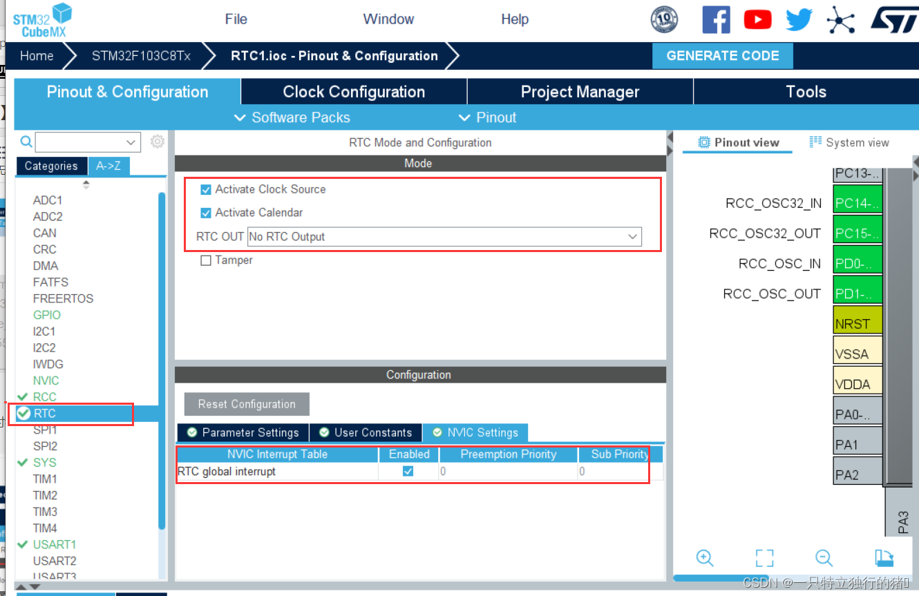Select GPIO in the peripheral list
This screenshot has height=596, width=919.
pyautogui.click(x=47, y=315)
